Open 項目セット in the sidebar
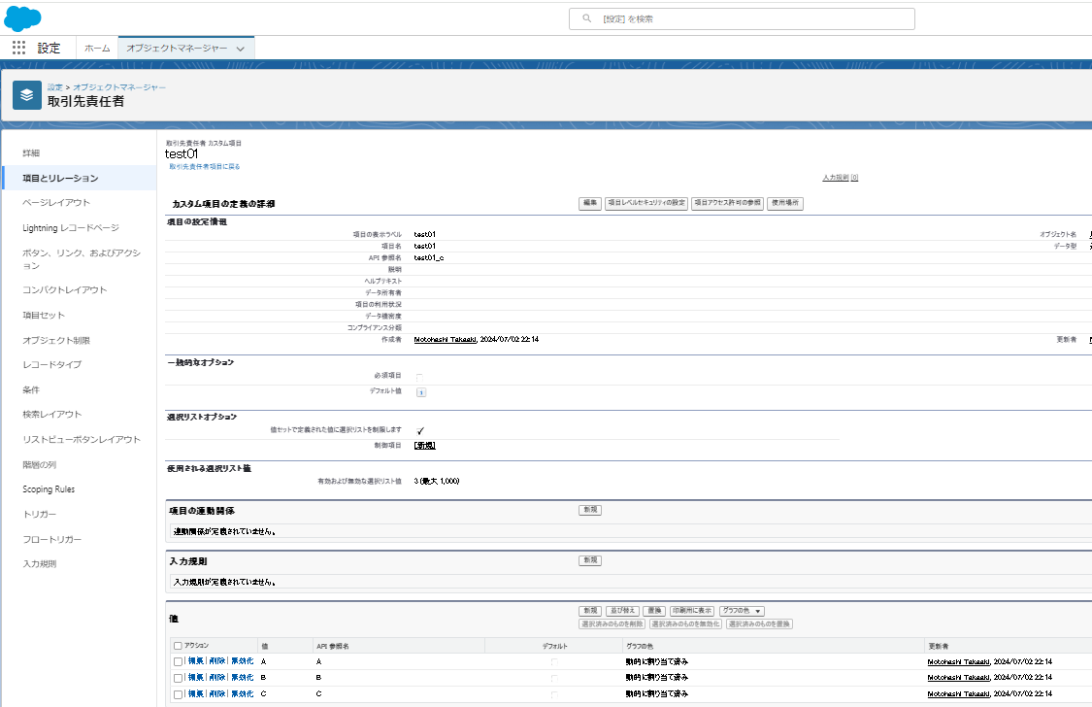The width and height of the screenshot is (1092, 707). (43, 315)
